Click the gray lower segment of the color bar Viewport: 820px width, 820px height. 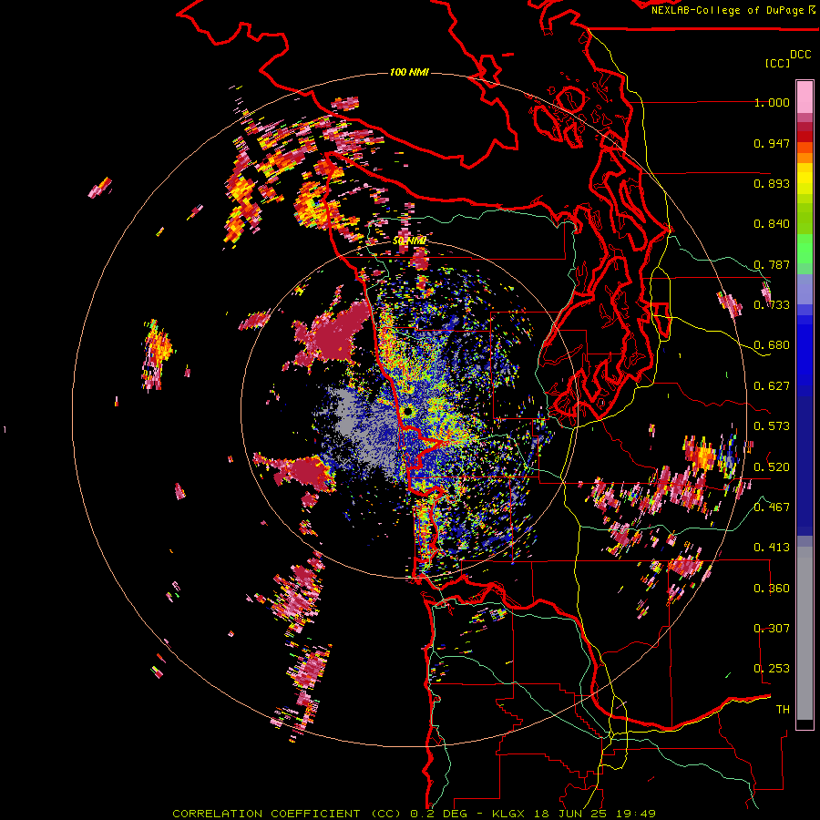(x=805, y=633)
